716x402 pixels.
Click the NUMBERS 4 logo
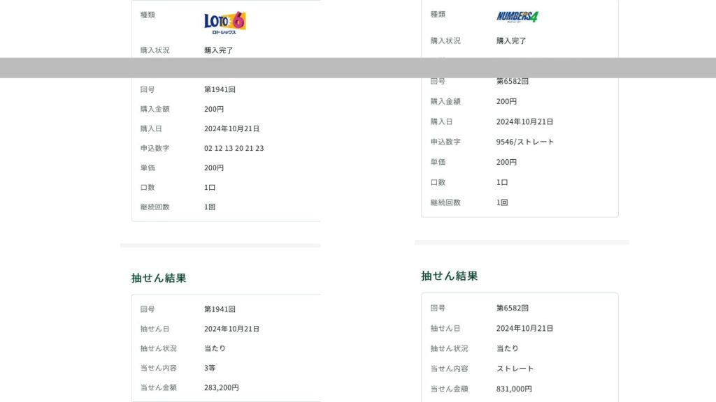click(x=517, y=16)
